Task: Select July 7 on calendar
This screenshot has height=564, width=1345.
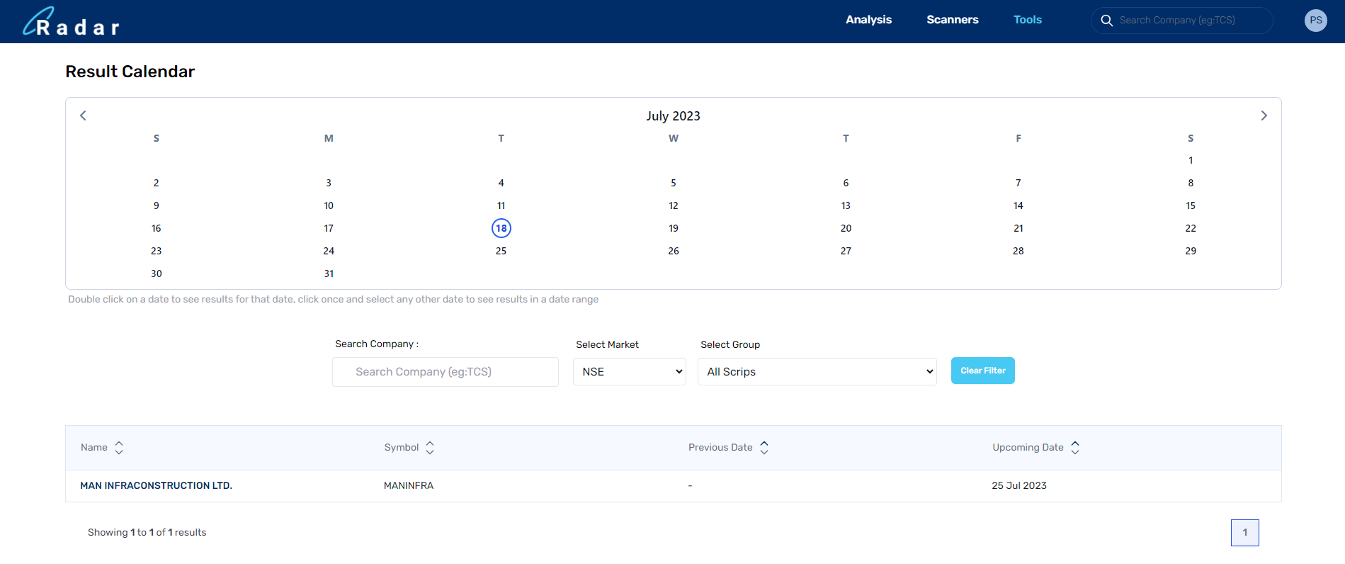Action: (x=1018, y=183)
